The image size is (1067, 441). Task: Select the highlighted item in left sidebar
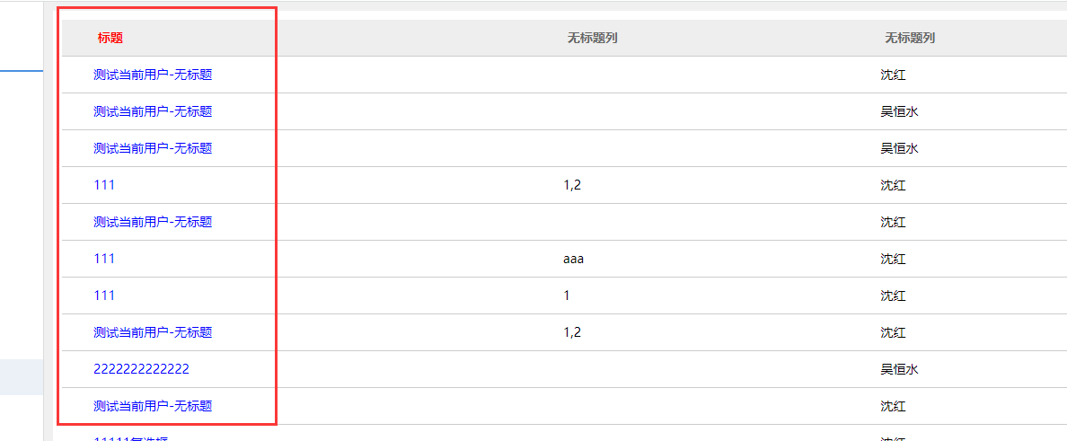click(x=22, y=376)
